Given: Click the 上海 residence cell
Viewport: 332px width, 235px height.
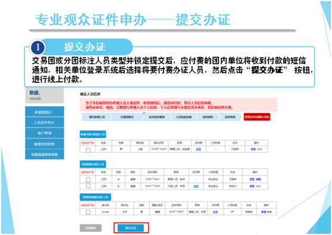Looking at the screenshot, I should click(140, 149).
